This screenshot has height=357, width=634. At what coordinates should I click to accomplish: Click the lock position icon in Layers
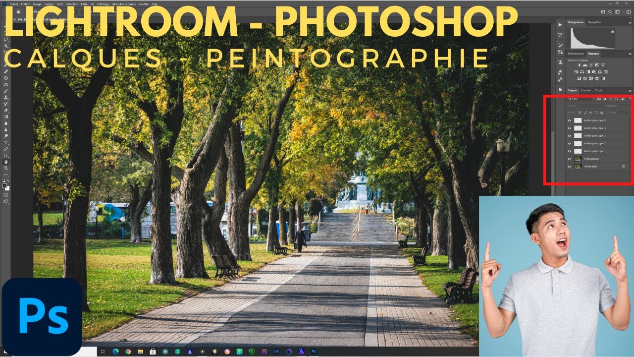(x=590, y=113)
